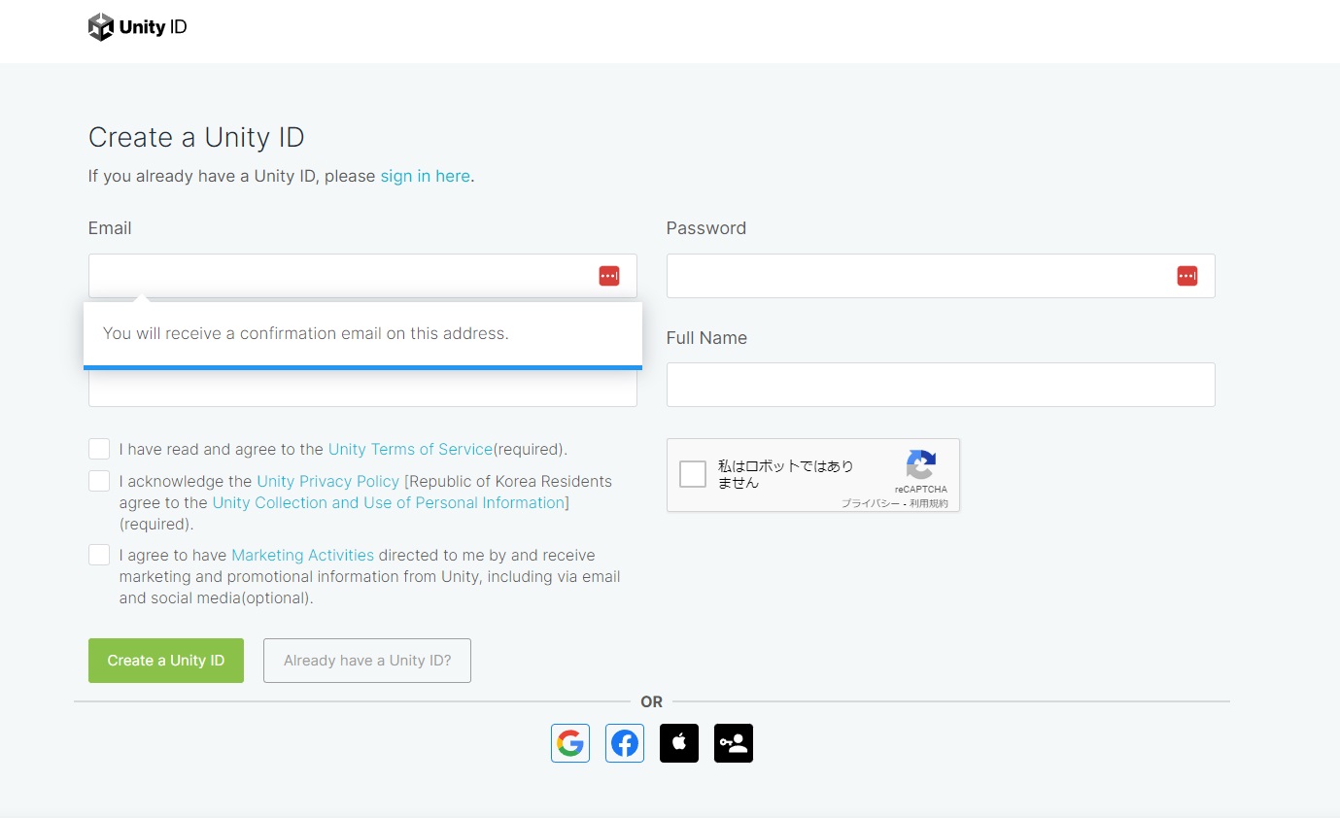Agree to Unity Terms of Service checkbox
The height and width of the screenshot is (818, 1340).
coord(99,449)
